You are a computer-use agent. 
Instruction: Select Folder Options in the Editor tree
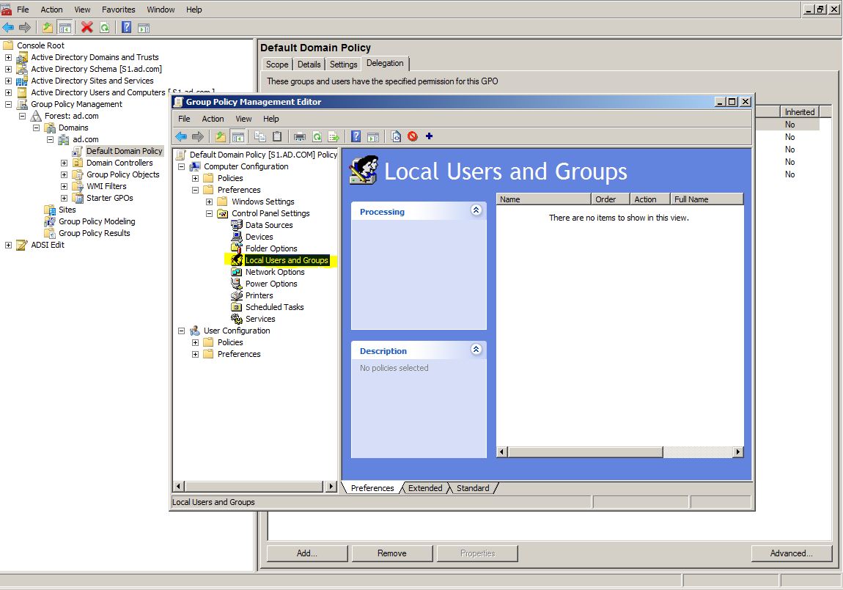[271, 248]
